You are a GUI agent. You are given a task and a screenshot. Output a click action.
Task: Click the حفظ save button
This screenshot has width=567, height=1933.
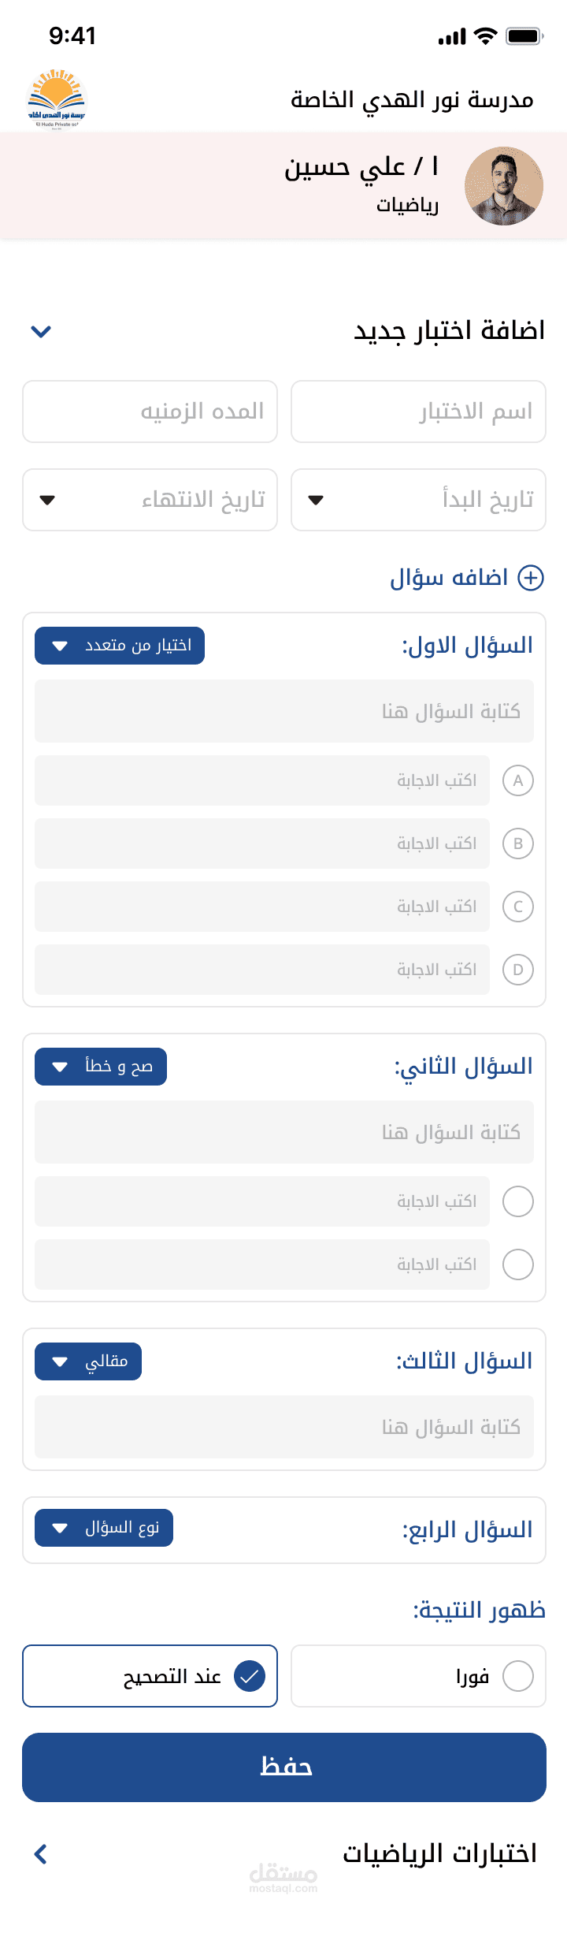click(284, 1767)
